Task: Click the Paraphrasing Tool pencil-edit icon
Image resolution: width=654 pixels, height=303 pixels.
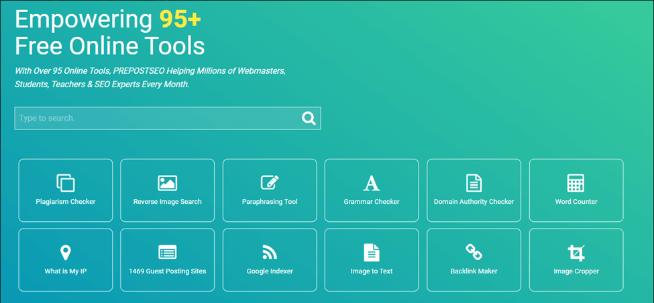Action: (270, 182)
